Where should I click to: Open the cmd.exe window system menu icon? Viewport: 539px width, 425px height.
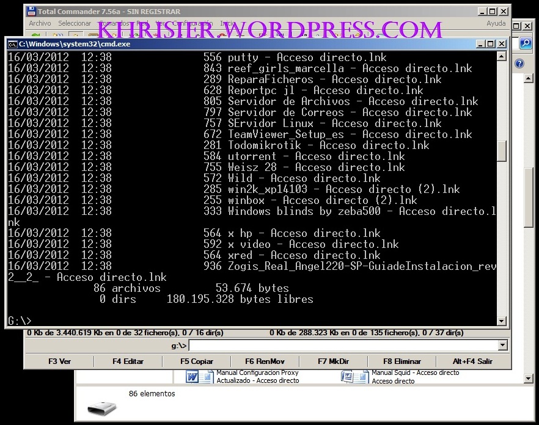(12, 44)
